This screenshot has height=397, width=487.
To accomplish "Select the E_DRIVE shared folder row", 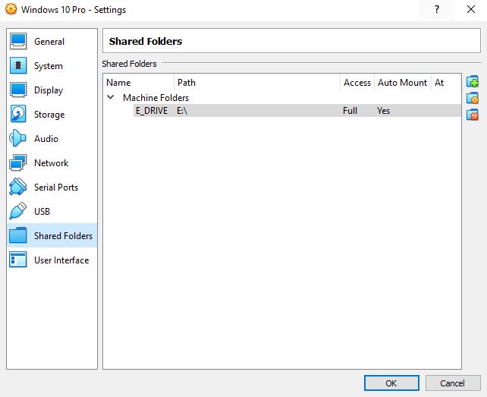I will click(297, 110).
